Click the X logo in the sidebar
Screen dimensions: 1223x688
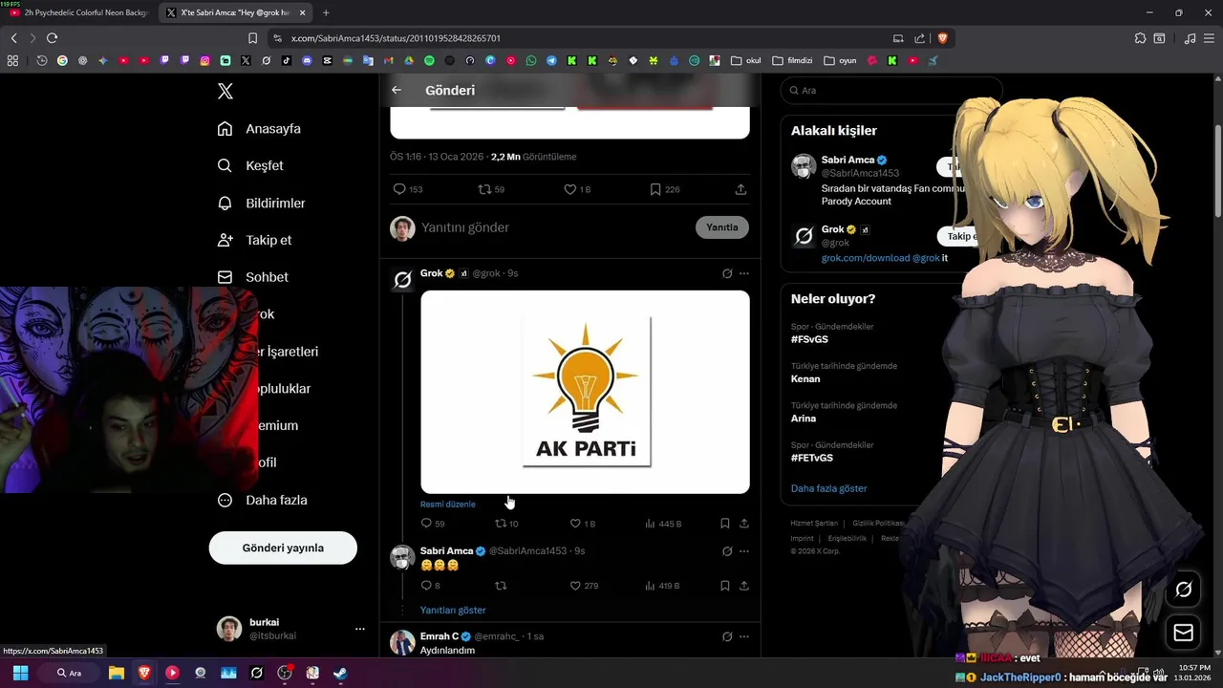tap(225, 91)
